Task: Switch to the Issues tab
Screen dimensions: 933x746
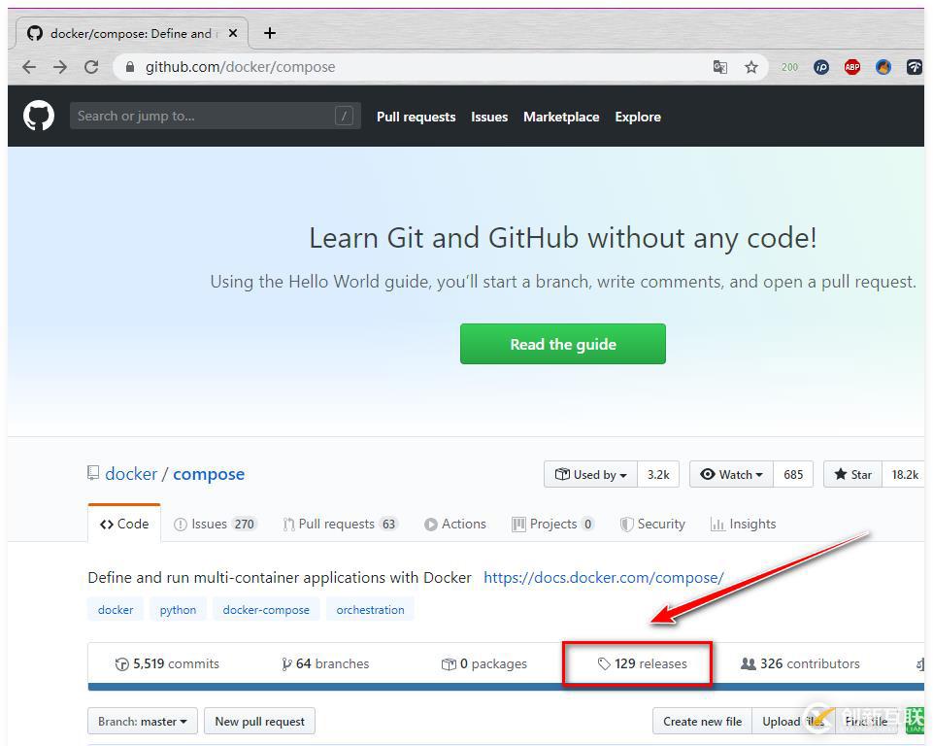Action: (215, 524)
